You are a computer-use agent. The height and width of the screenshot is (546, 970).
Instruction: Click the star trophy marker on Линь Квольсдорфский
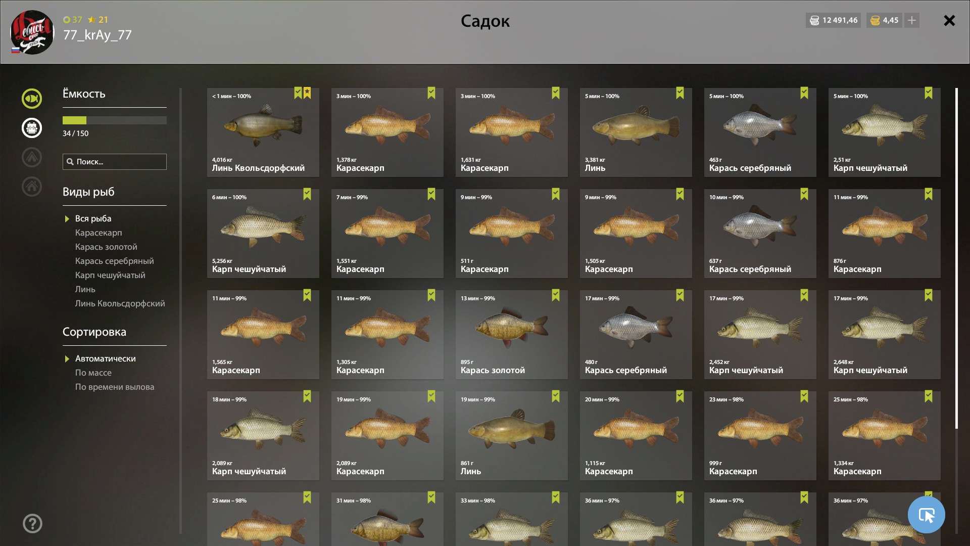(x=307, y=93)
